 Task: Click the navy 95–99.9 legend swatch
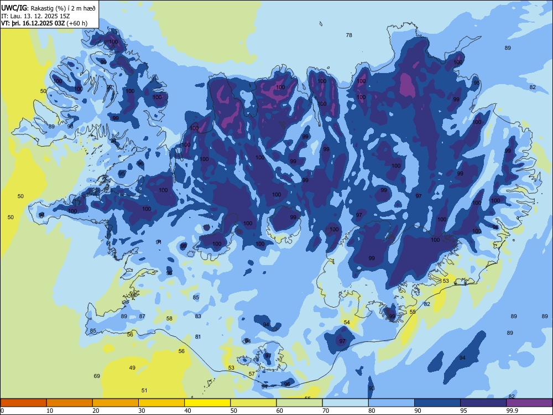pos(483,403)
